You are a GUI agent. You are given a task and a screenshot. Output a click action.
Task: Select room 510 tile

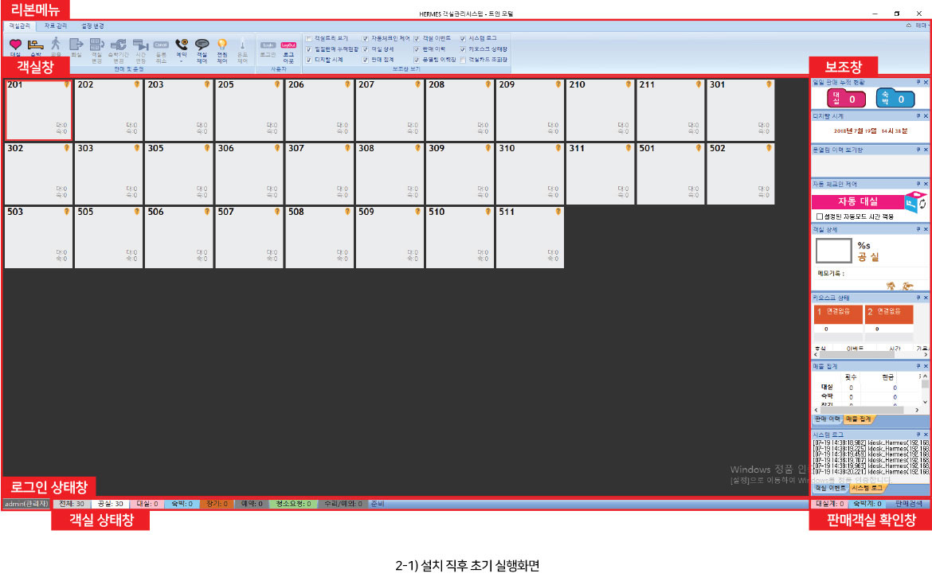pyautogui.click(x=460, y=237)
